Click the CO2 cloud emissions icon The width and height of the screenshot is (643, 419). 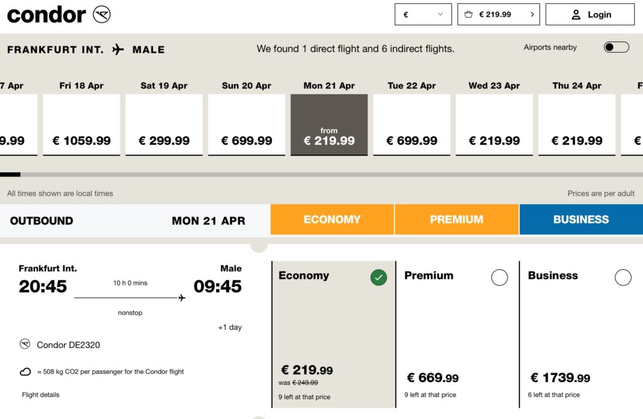(x=25, y=371)
